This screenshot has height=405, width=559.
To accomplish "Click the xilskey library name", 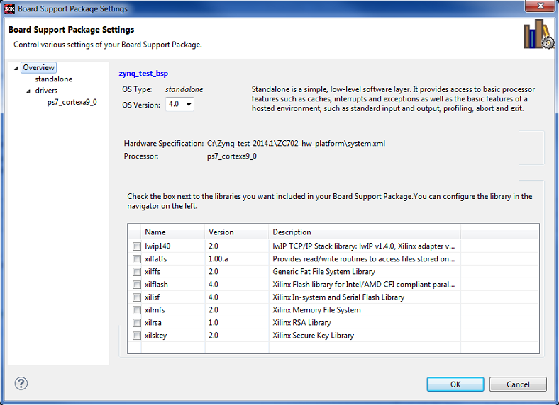I will point(155,336).
